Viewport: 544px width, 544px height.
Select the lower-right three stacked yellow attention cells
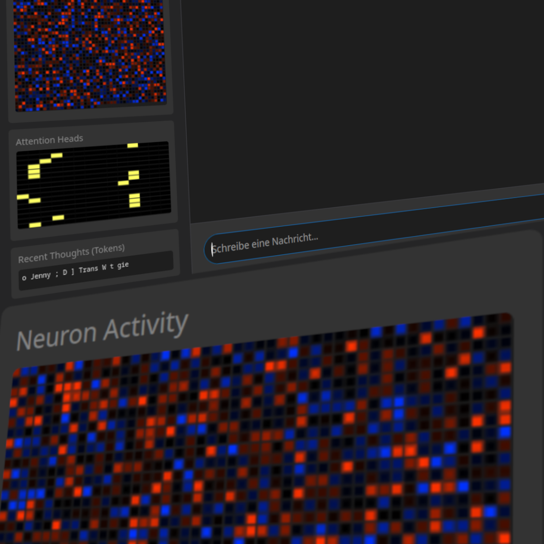[134, 200]
